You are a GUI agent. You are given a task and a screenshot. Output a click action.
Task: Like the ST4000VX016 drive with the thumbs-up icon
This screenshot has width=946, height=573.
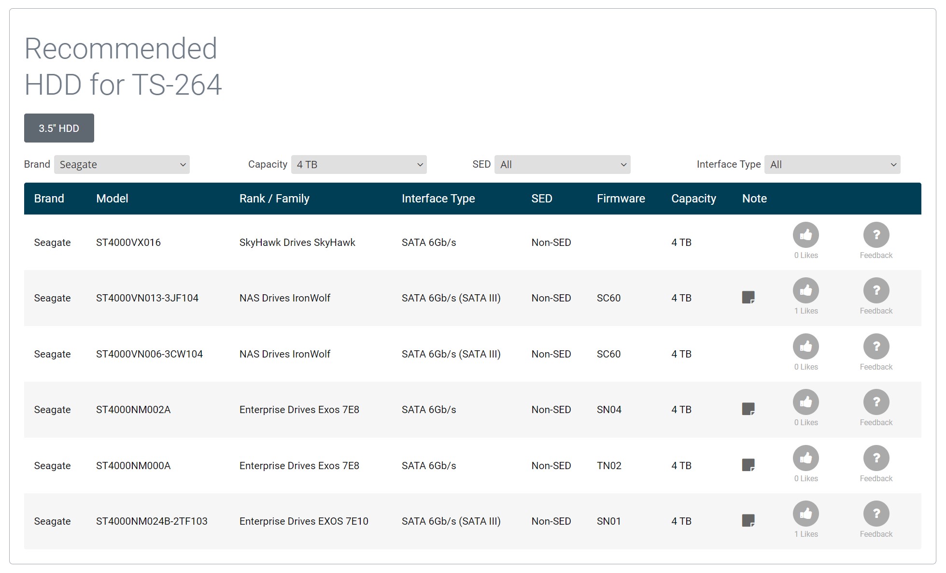coord(805,235)
